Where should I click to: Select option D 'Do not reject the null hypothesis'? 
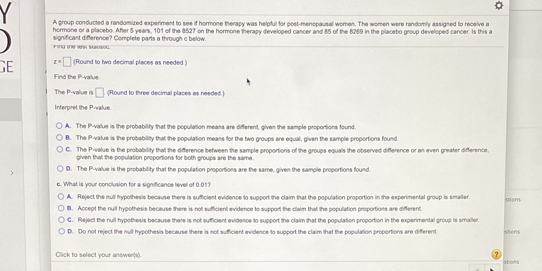(62, 231)
